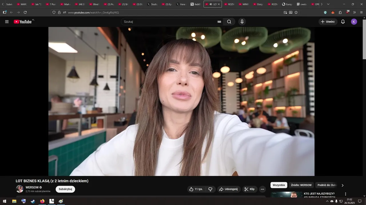Open YouTube notifications bell
Image resolution: width=366 pixels, height=205 pixels.
(343, 22)
